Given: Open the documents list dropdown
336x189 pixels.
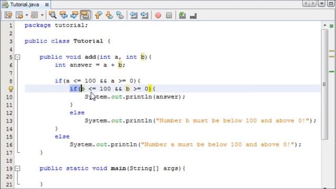Looking at the screenshot, I should tap(321, 4).
